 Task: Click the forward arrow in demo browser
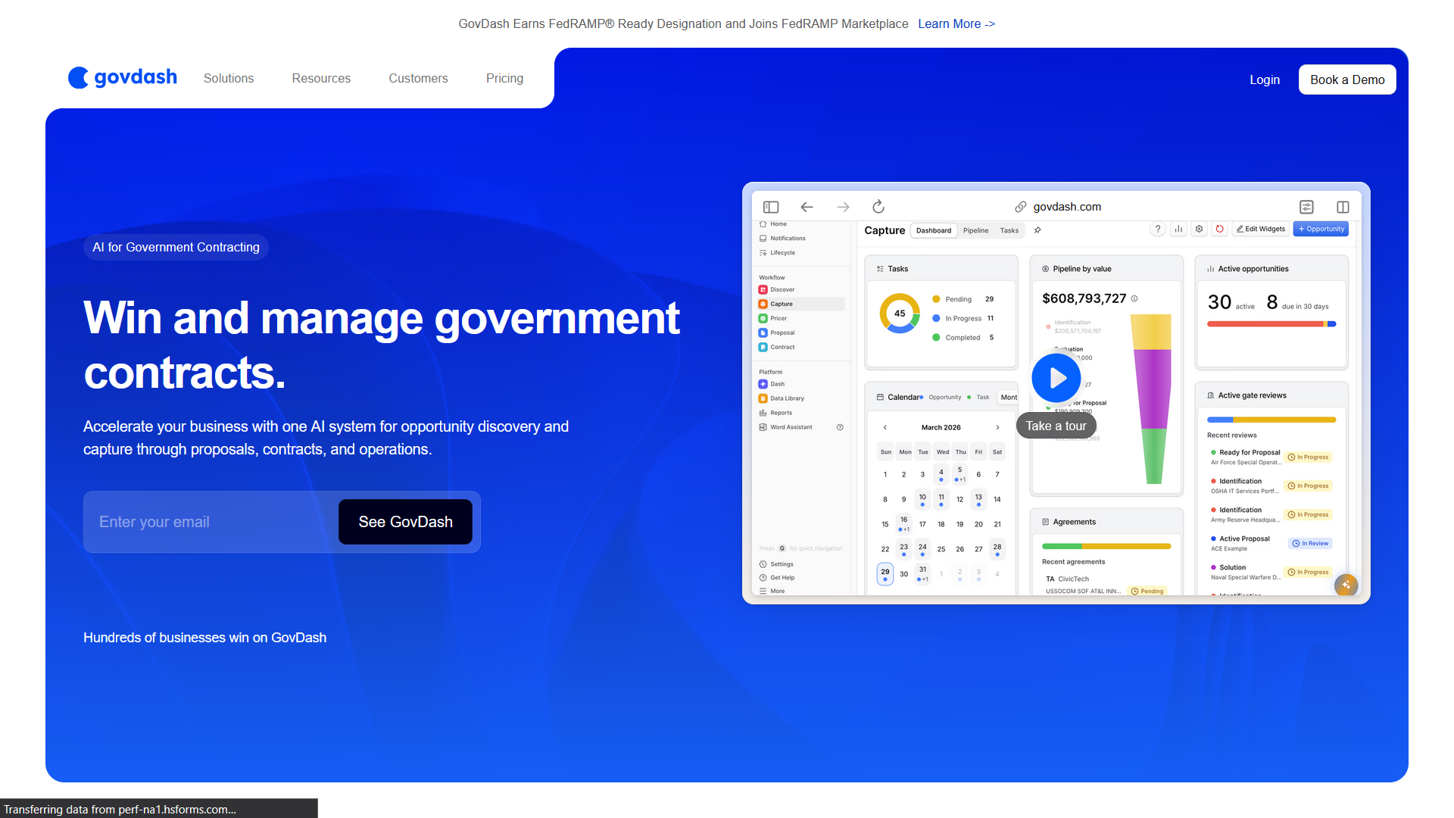[843, 207]
